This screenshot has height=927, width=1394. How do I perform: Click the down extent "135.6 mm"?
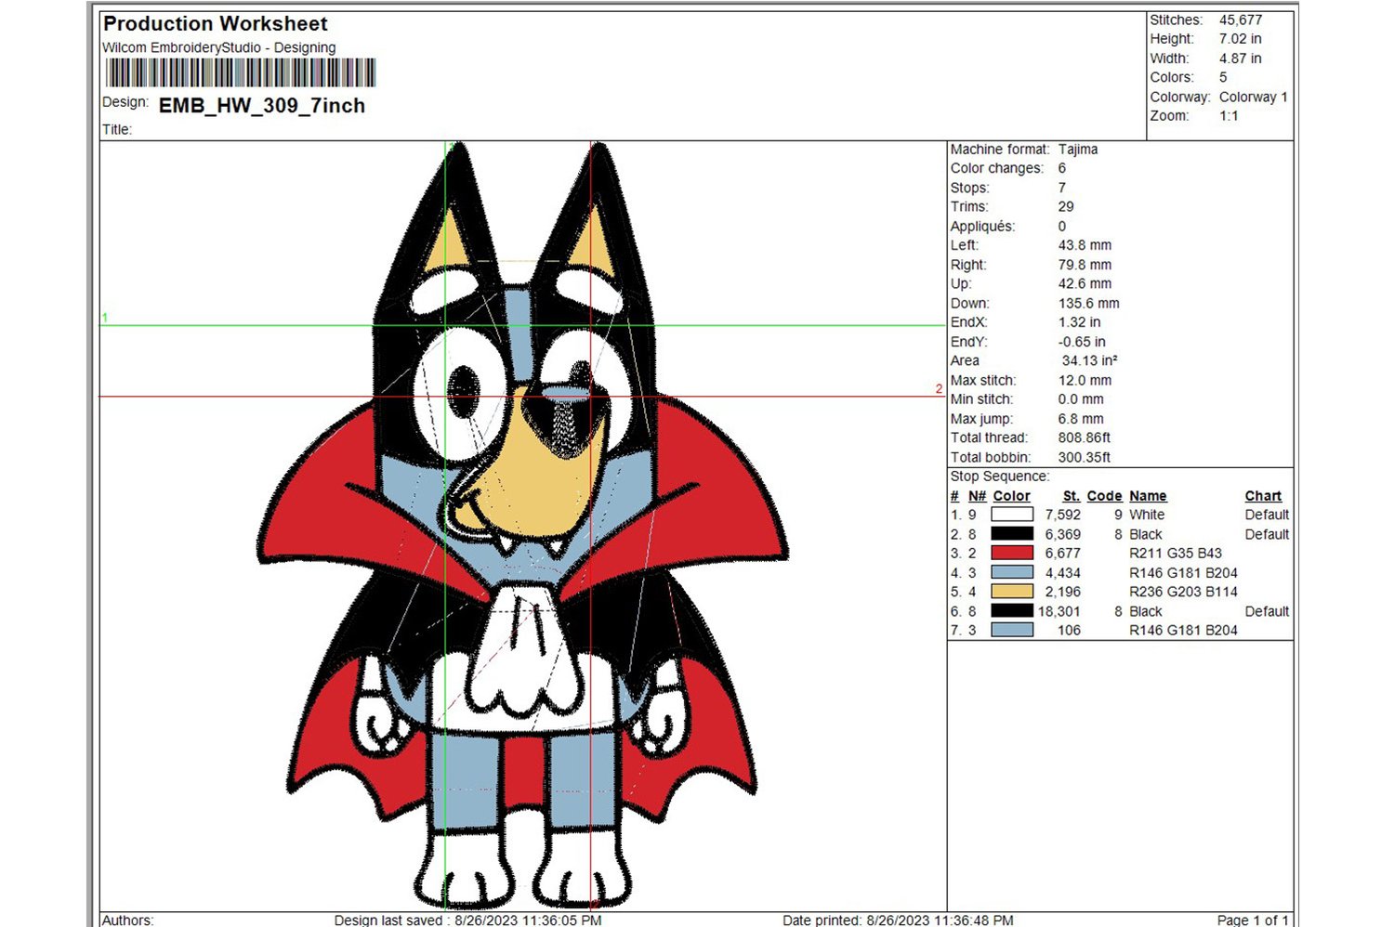pos(1089,304)
